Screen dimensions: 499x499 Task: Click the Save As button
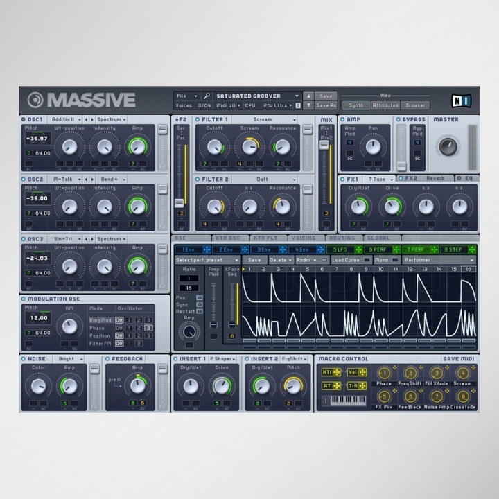tap(326, 105)
